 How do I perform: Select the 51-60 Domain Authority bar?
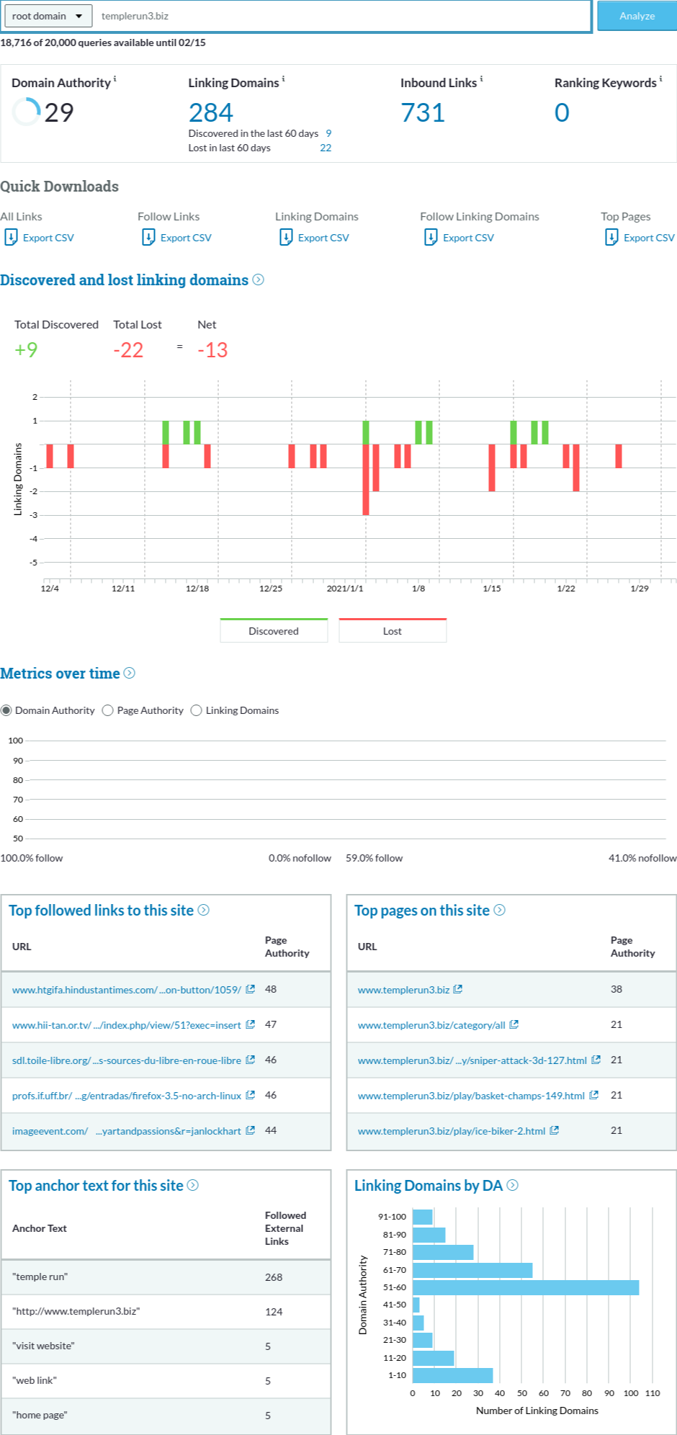point(526,1287)
